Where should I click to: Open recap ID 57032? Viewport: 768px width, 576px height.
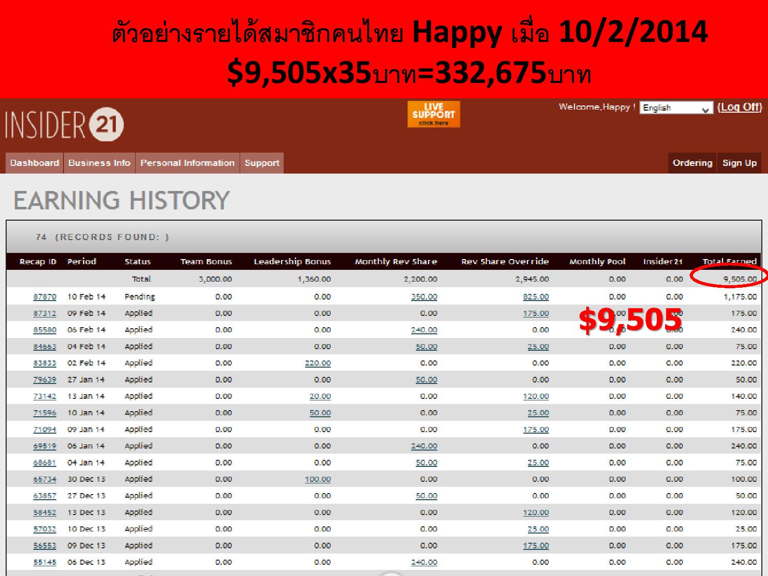click(x=45, y=529)
